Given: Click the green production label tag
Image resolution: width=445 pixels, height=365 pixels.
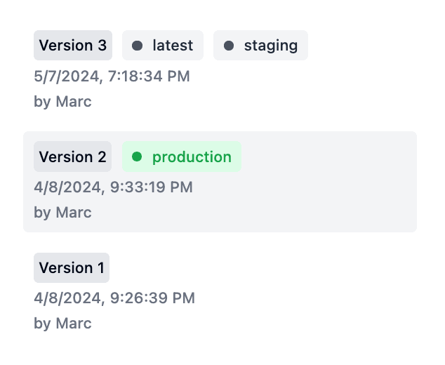Looking at the screenshot, I should pos(182,157).
